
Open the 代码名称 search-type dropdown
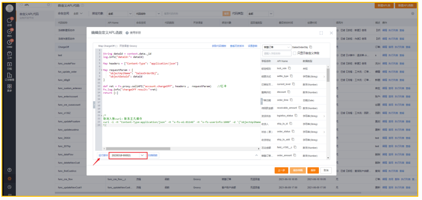(x=148, y=13)
